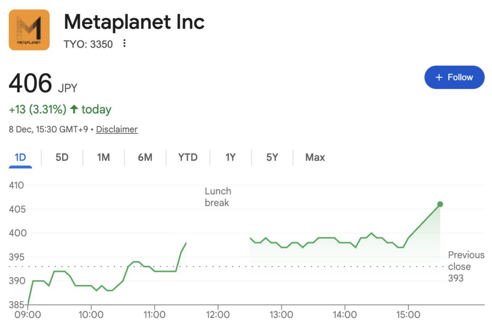Click the 406 JPY price display
The height and width of the screenshot is (326, 492).
point(43,84)
